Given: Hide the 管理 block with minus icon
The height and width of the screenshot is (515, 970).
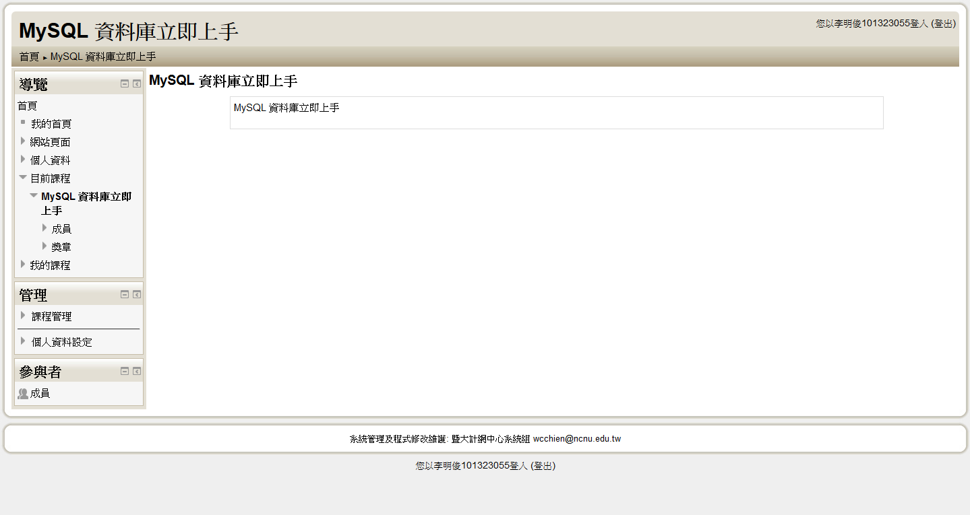Looking at the screenshot, I should click(x=125, y=295).
